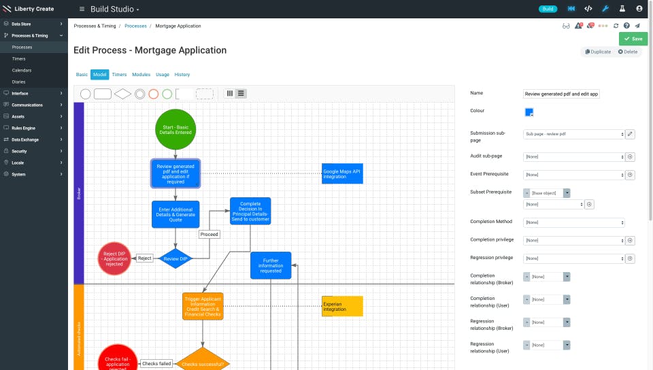Select the diamond decision shape tool
The width and height of the screenshot is (653, 370).
click(122, 94)
